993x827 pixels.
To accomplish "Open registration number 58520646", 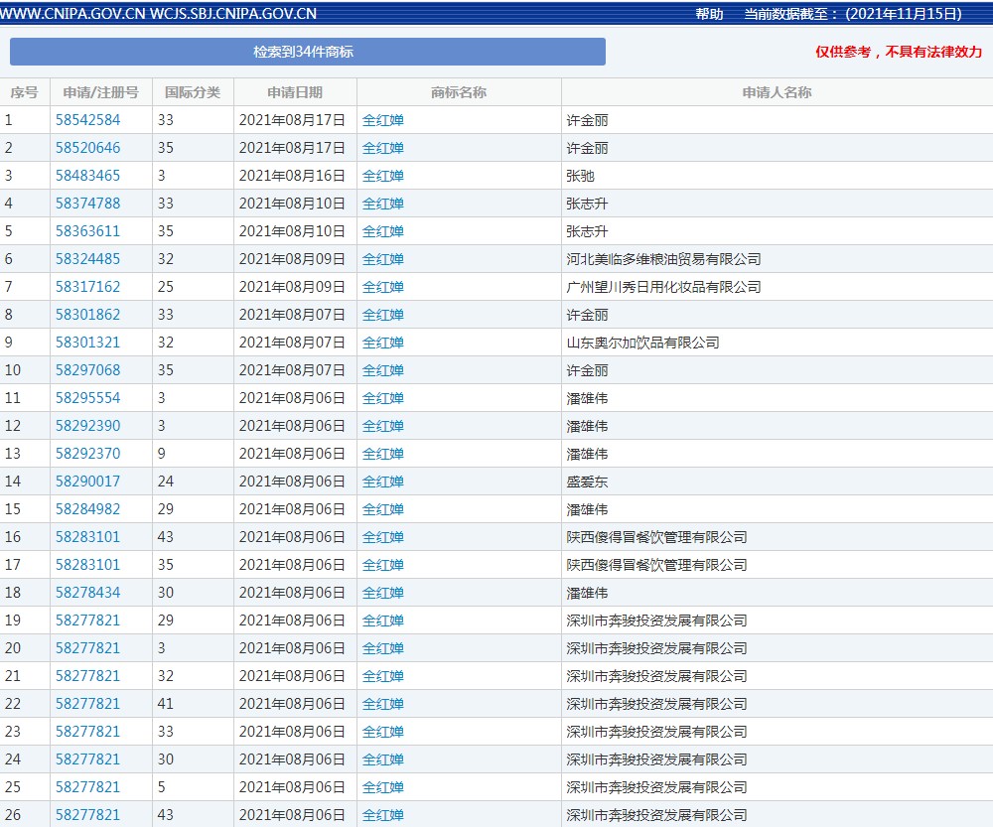I will click(87, 148).
